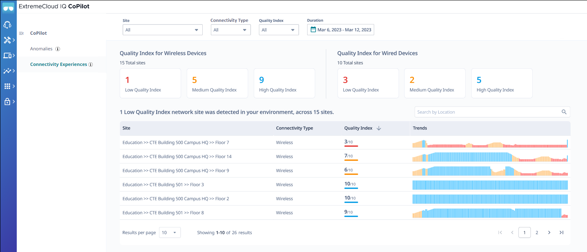
Task: Open the tools management sidebar icon
Action: click(8, 39)
